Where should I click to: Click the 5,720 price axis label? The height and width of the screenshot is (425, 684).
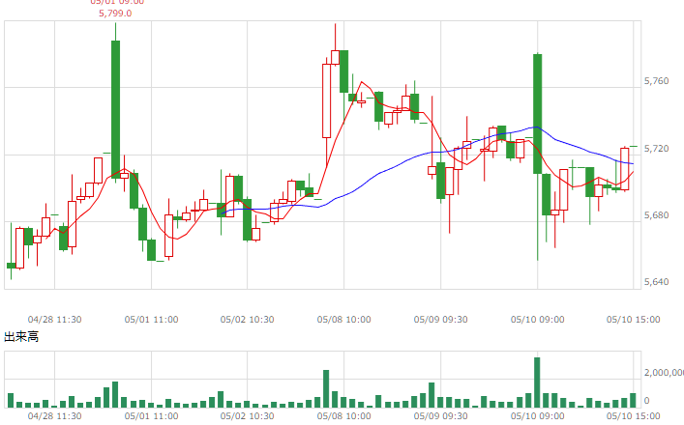656,149
